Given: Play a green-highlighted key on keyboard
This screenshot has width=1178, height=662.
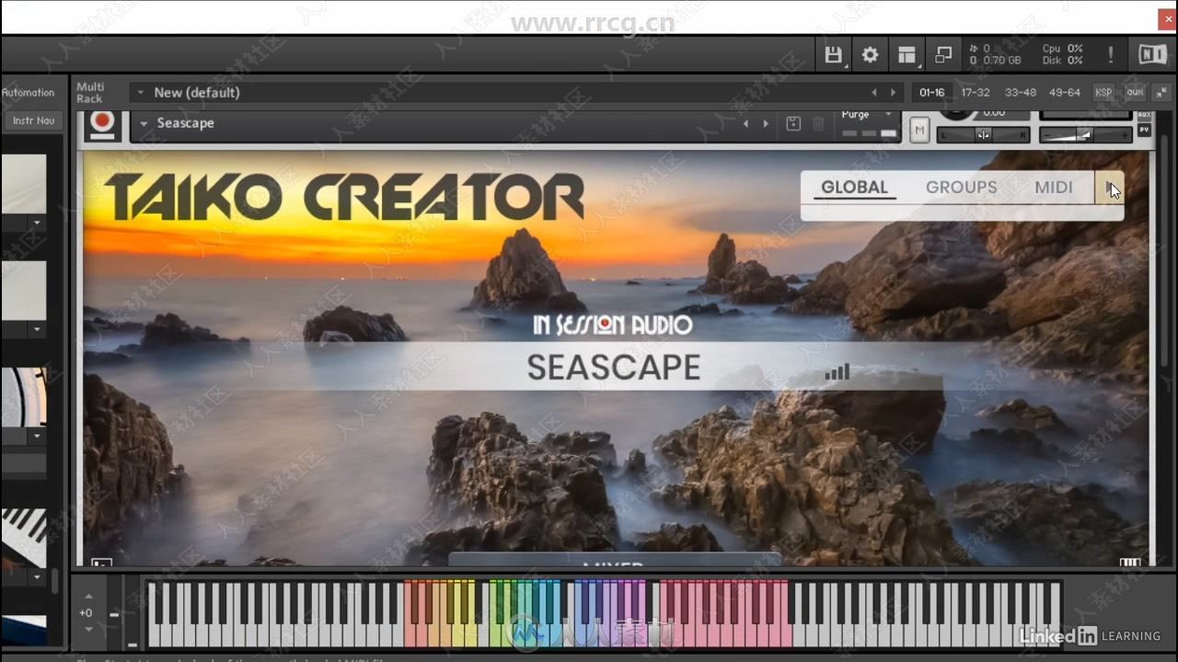Looking at the screenshot, I should pos(495,634).
